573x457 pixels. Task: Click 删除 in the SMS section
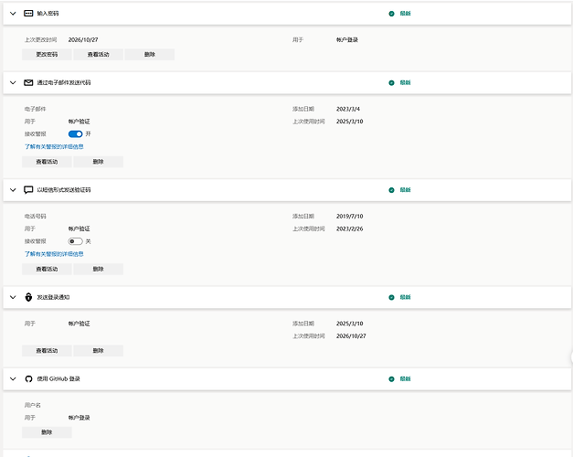(x=98, y=269)
